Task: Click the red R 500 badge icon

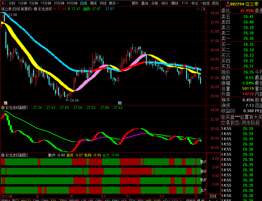Action: point(227,3)
